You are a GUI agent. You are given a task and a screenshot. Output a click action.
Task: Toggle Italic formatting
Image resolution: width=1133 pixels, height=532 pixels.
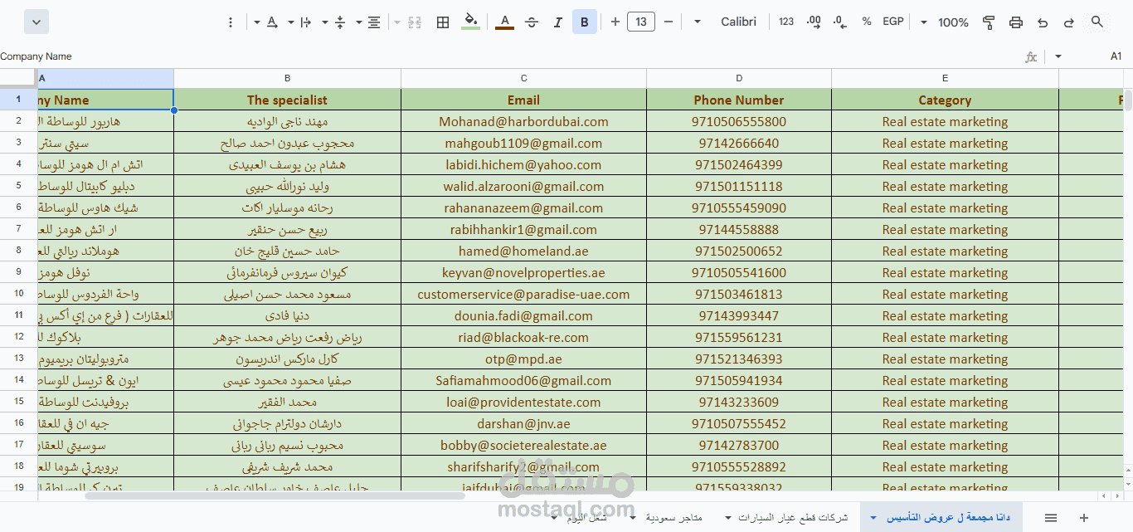(x=557, y=22)
